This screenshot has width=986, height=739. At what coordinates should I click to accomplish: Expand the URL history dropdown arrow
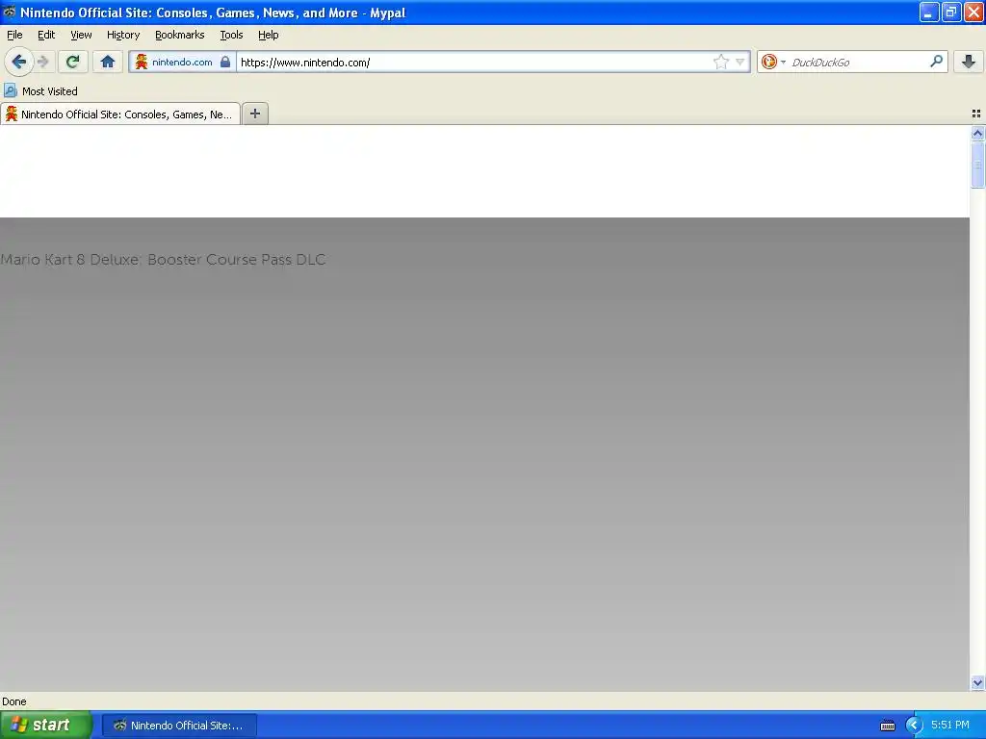pos(740,62)
